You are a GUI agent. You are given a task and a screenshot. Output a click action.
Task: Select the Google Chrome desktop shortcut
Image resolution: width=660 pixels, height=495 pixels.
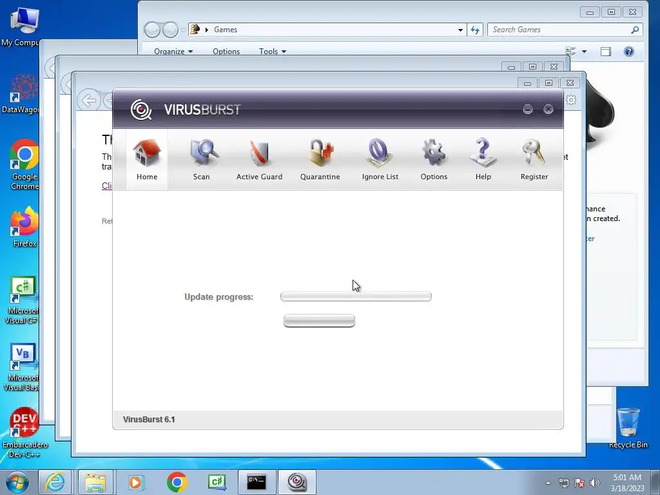[x=24, y=165]
